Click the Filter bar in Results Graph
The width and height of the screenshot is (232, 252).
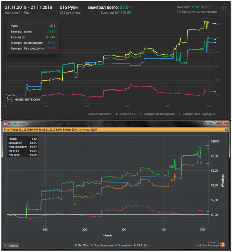[x=116, y=130]
